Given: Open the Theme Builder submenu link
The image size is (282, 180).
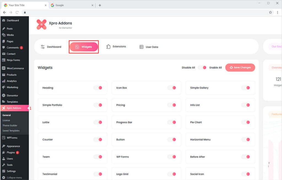Looking at the screenshot, I should (x=10, y=126).
